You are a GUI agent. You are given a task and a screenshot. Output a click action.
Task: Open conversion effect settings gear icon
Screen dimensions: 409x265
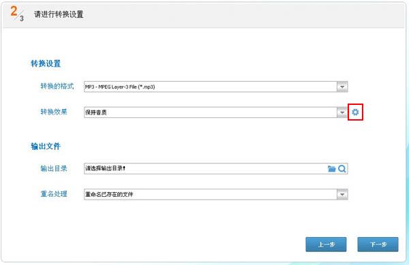[355, 112]
